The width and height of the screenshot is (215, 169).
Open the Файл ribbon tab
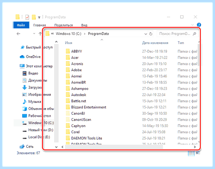[x=21, y=25]
